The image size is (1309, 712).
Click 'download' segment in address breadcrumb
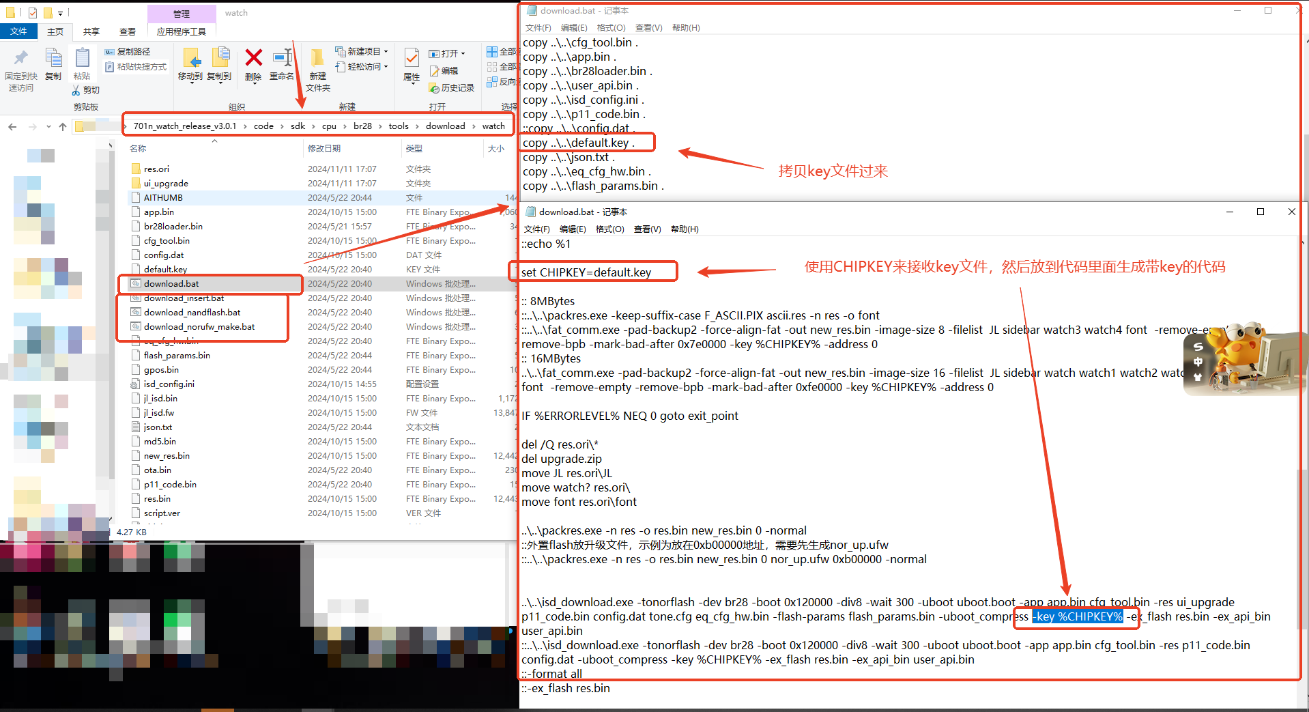tap(445, 126)
